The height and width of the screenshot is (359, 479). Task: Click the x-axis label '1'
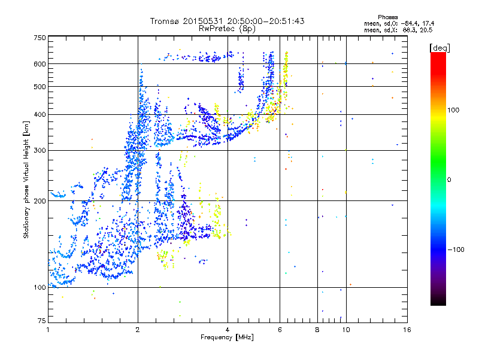pos(48,330)
